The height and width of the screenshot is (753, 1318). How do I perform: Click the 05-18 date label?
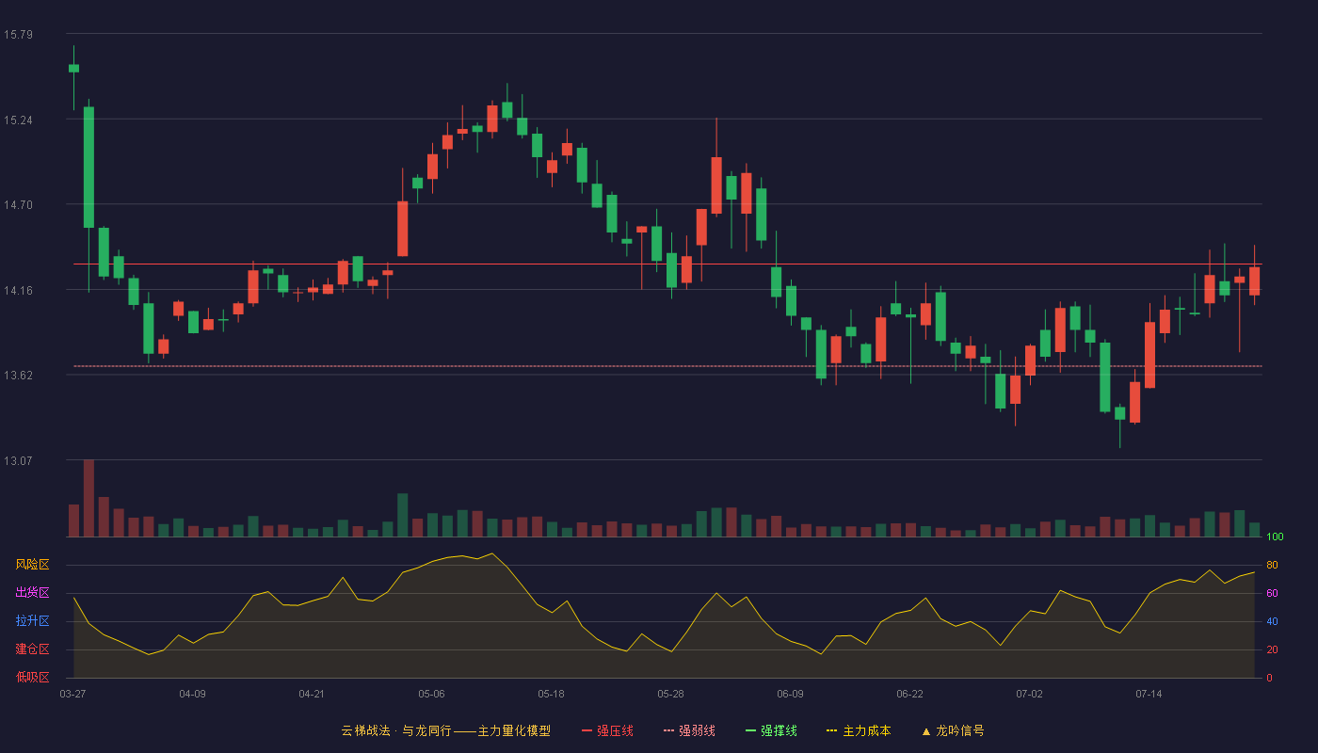pyautogui.click(x=551, y=694)
